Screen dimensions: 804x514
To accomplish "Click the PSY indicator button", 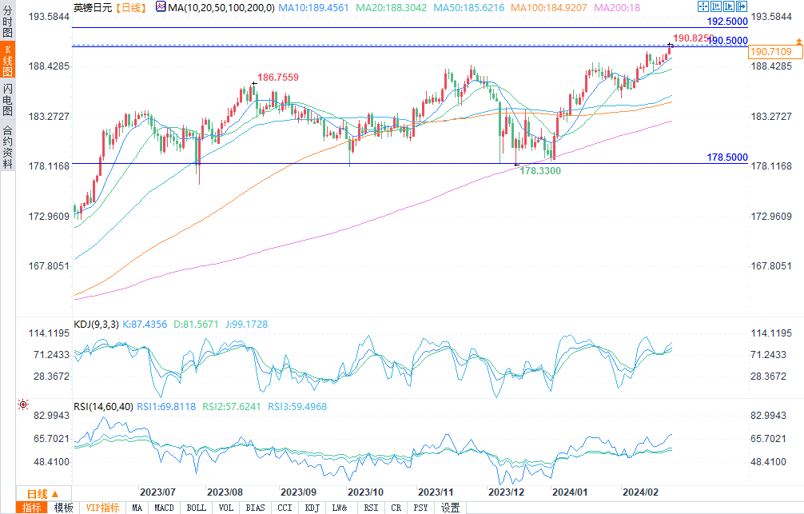I will point(420,508).
